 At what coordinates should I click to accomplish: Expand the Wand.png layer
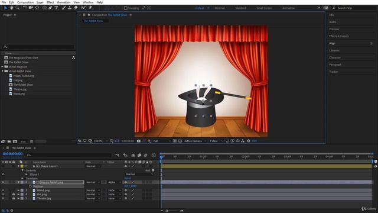coord(18,191)
